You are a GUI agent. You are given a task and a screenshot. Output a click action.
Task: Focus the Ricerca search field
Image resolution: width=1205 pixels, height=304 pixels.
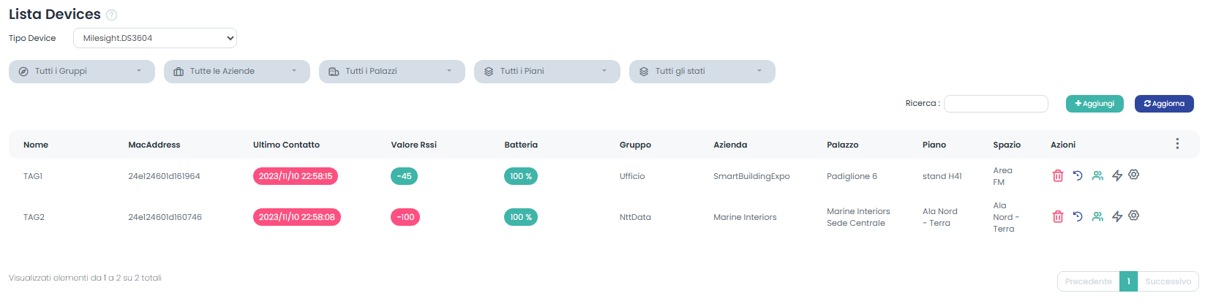pyautogui.click(x=996, y=104)
